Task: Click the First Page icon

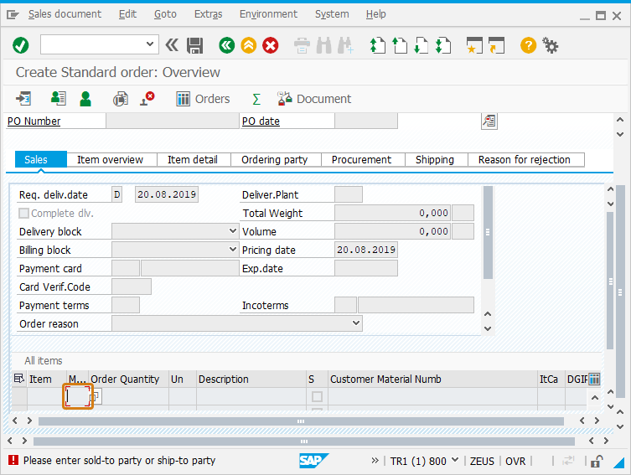Action: [377, 45]
